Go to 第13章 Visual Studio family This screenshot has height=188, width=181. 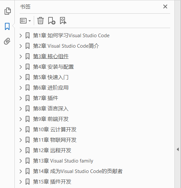click(63, 161)
